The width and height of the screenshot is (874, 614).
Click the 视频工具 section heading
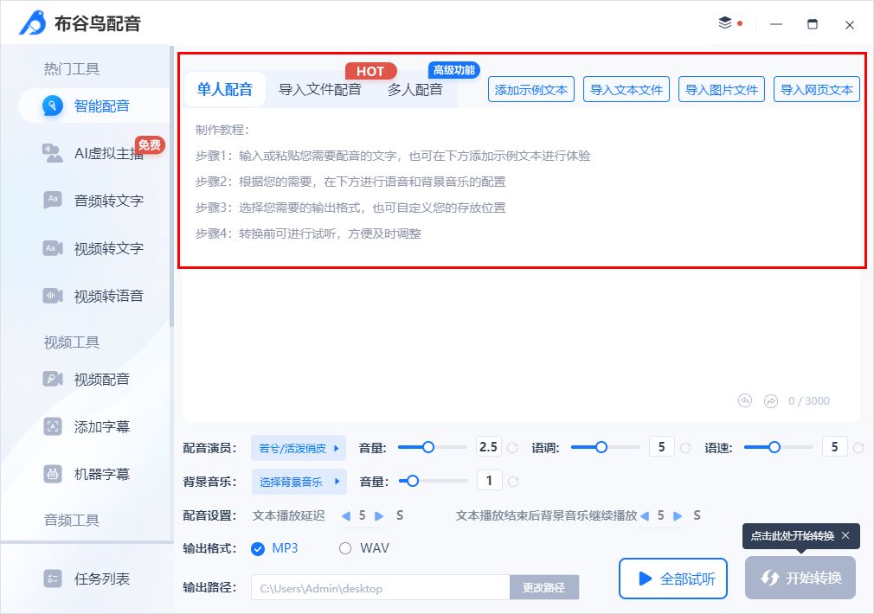(x=72, y=342)
